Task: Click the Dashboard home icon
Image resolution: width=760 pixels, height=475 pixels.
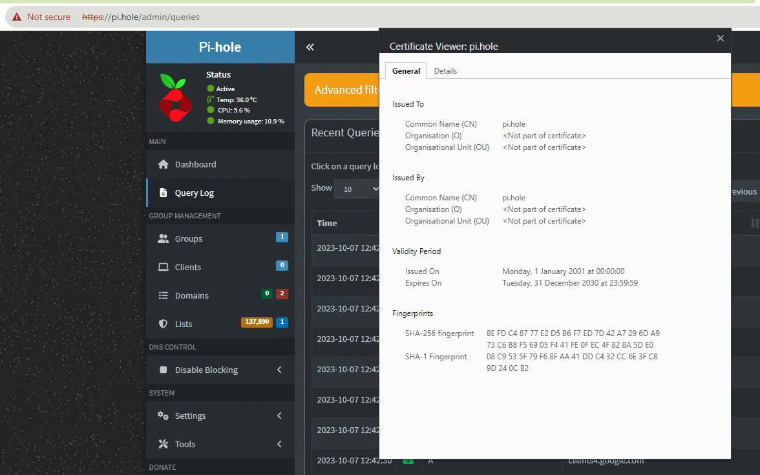Action: tap(164, 164)
